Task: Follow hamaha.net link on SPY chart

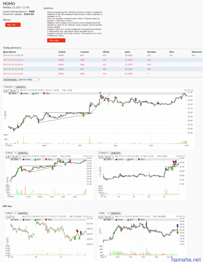Action: (x=88, y=216)
